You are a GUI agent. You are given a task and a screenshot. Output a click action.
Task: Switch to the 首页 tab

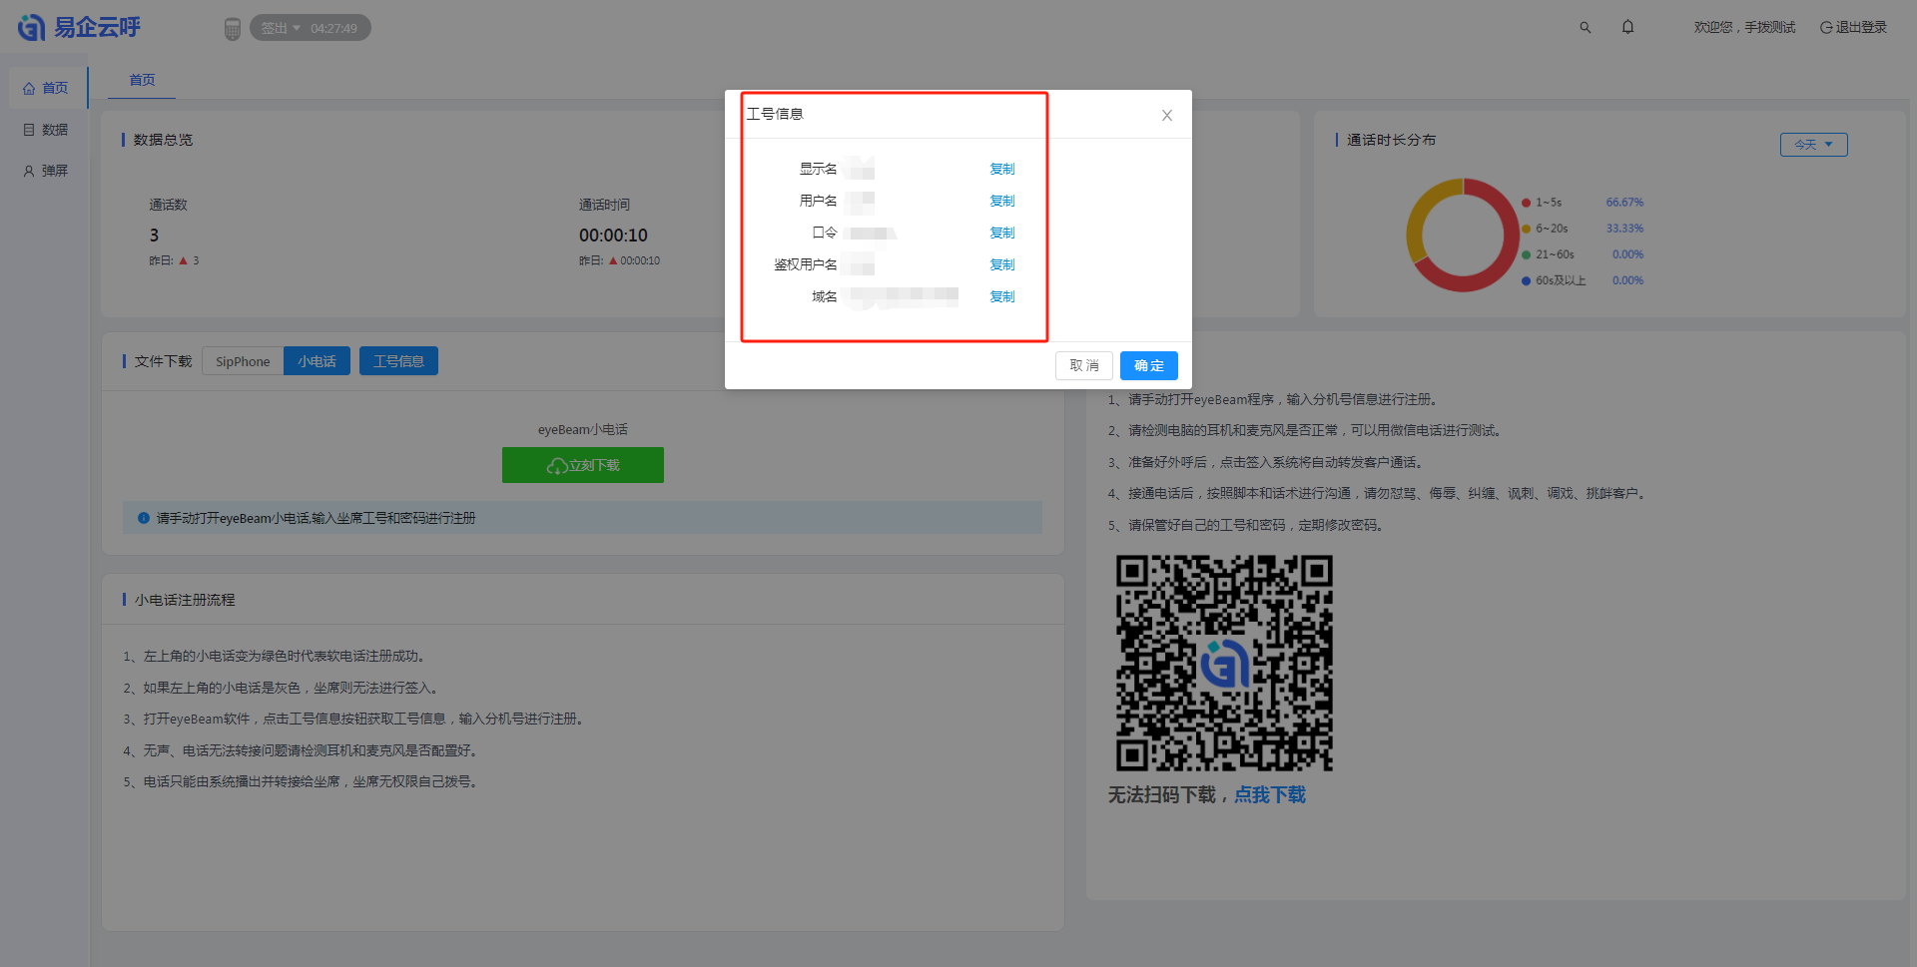click(142, 80)
